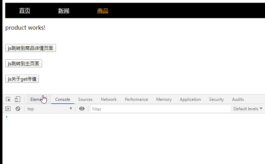This screenshot has width=265, height=164.
Task: Open the 新闻 navigation link
Action: (64, 11)
